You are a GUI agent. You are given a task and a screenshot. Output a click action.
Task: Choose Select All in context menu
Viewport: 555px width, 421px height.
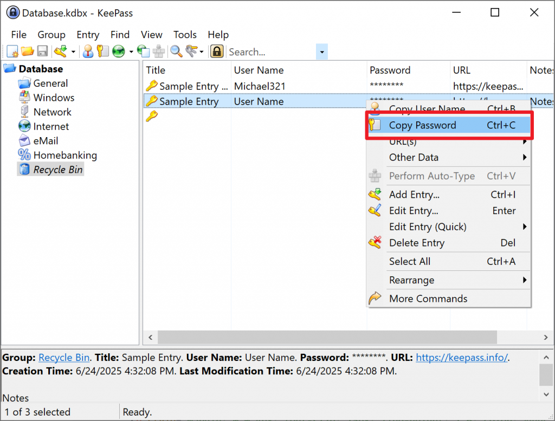point(449,262)
